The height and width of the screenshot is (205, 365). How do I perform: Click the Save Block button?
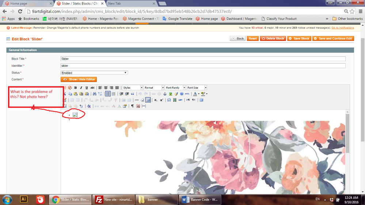point(299,38)
